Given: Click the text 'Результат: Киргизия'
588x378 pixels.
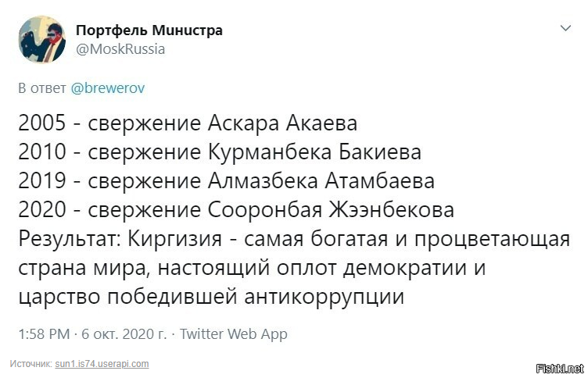Looking at the screenshot, I should 120,239.
